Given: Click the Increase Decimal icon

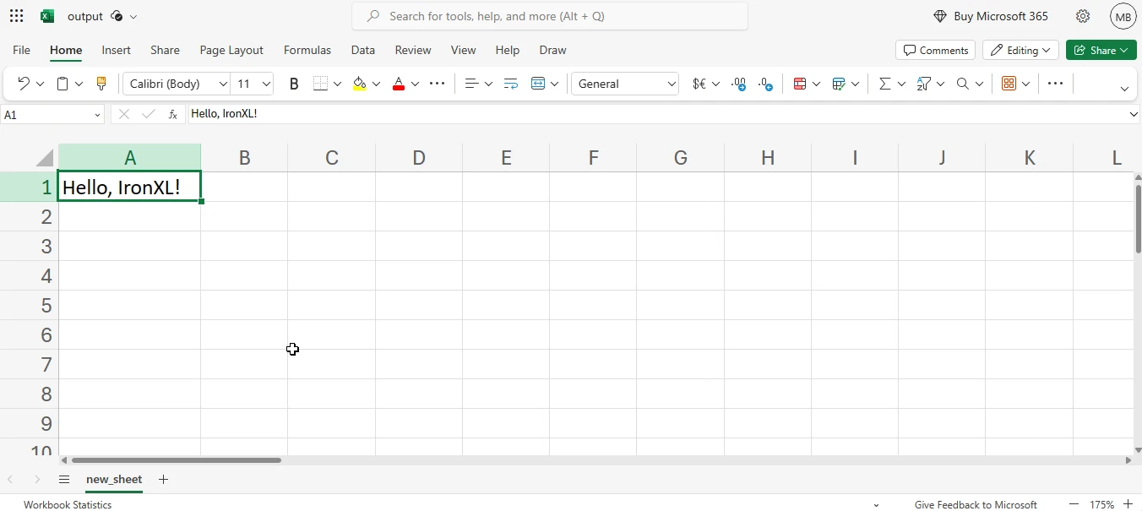Looking at the screenshot, I should (739, 84).
